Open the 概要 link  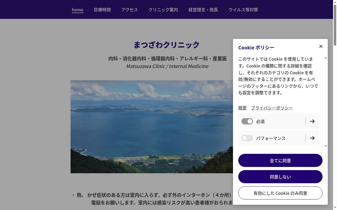pos(242,108)
